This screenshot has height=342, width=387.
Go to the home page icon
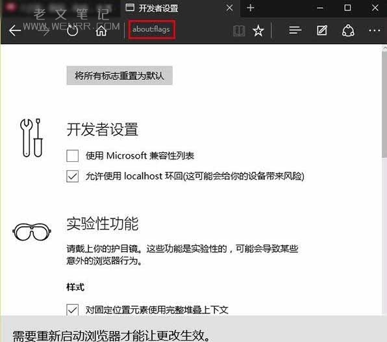pyautogui.click(x=101, y=31)
